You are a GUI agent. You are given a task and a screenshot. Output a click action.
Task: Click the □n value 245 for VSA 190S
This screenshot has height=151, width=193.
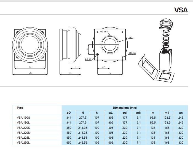point(181,118)
